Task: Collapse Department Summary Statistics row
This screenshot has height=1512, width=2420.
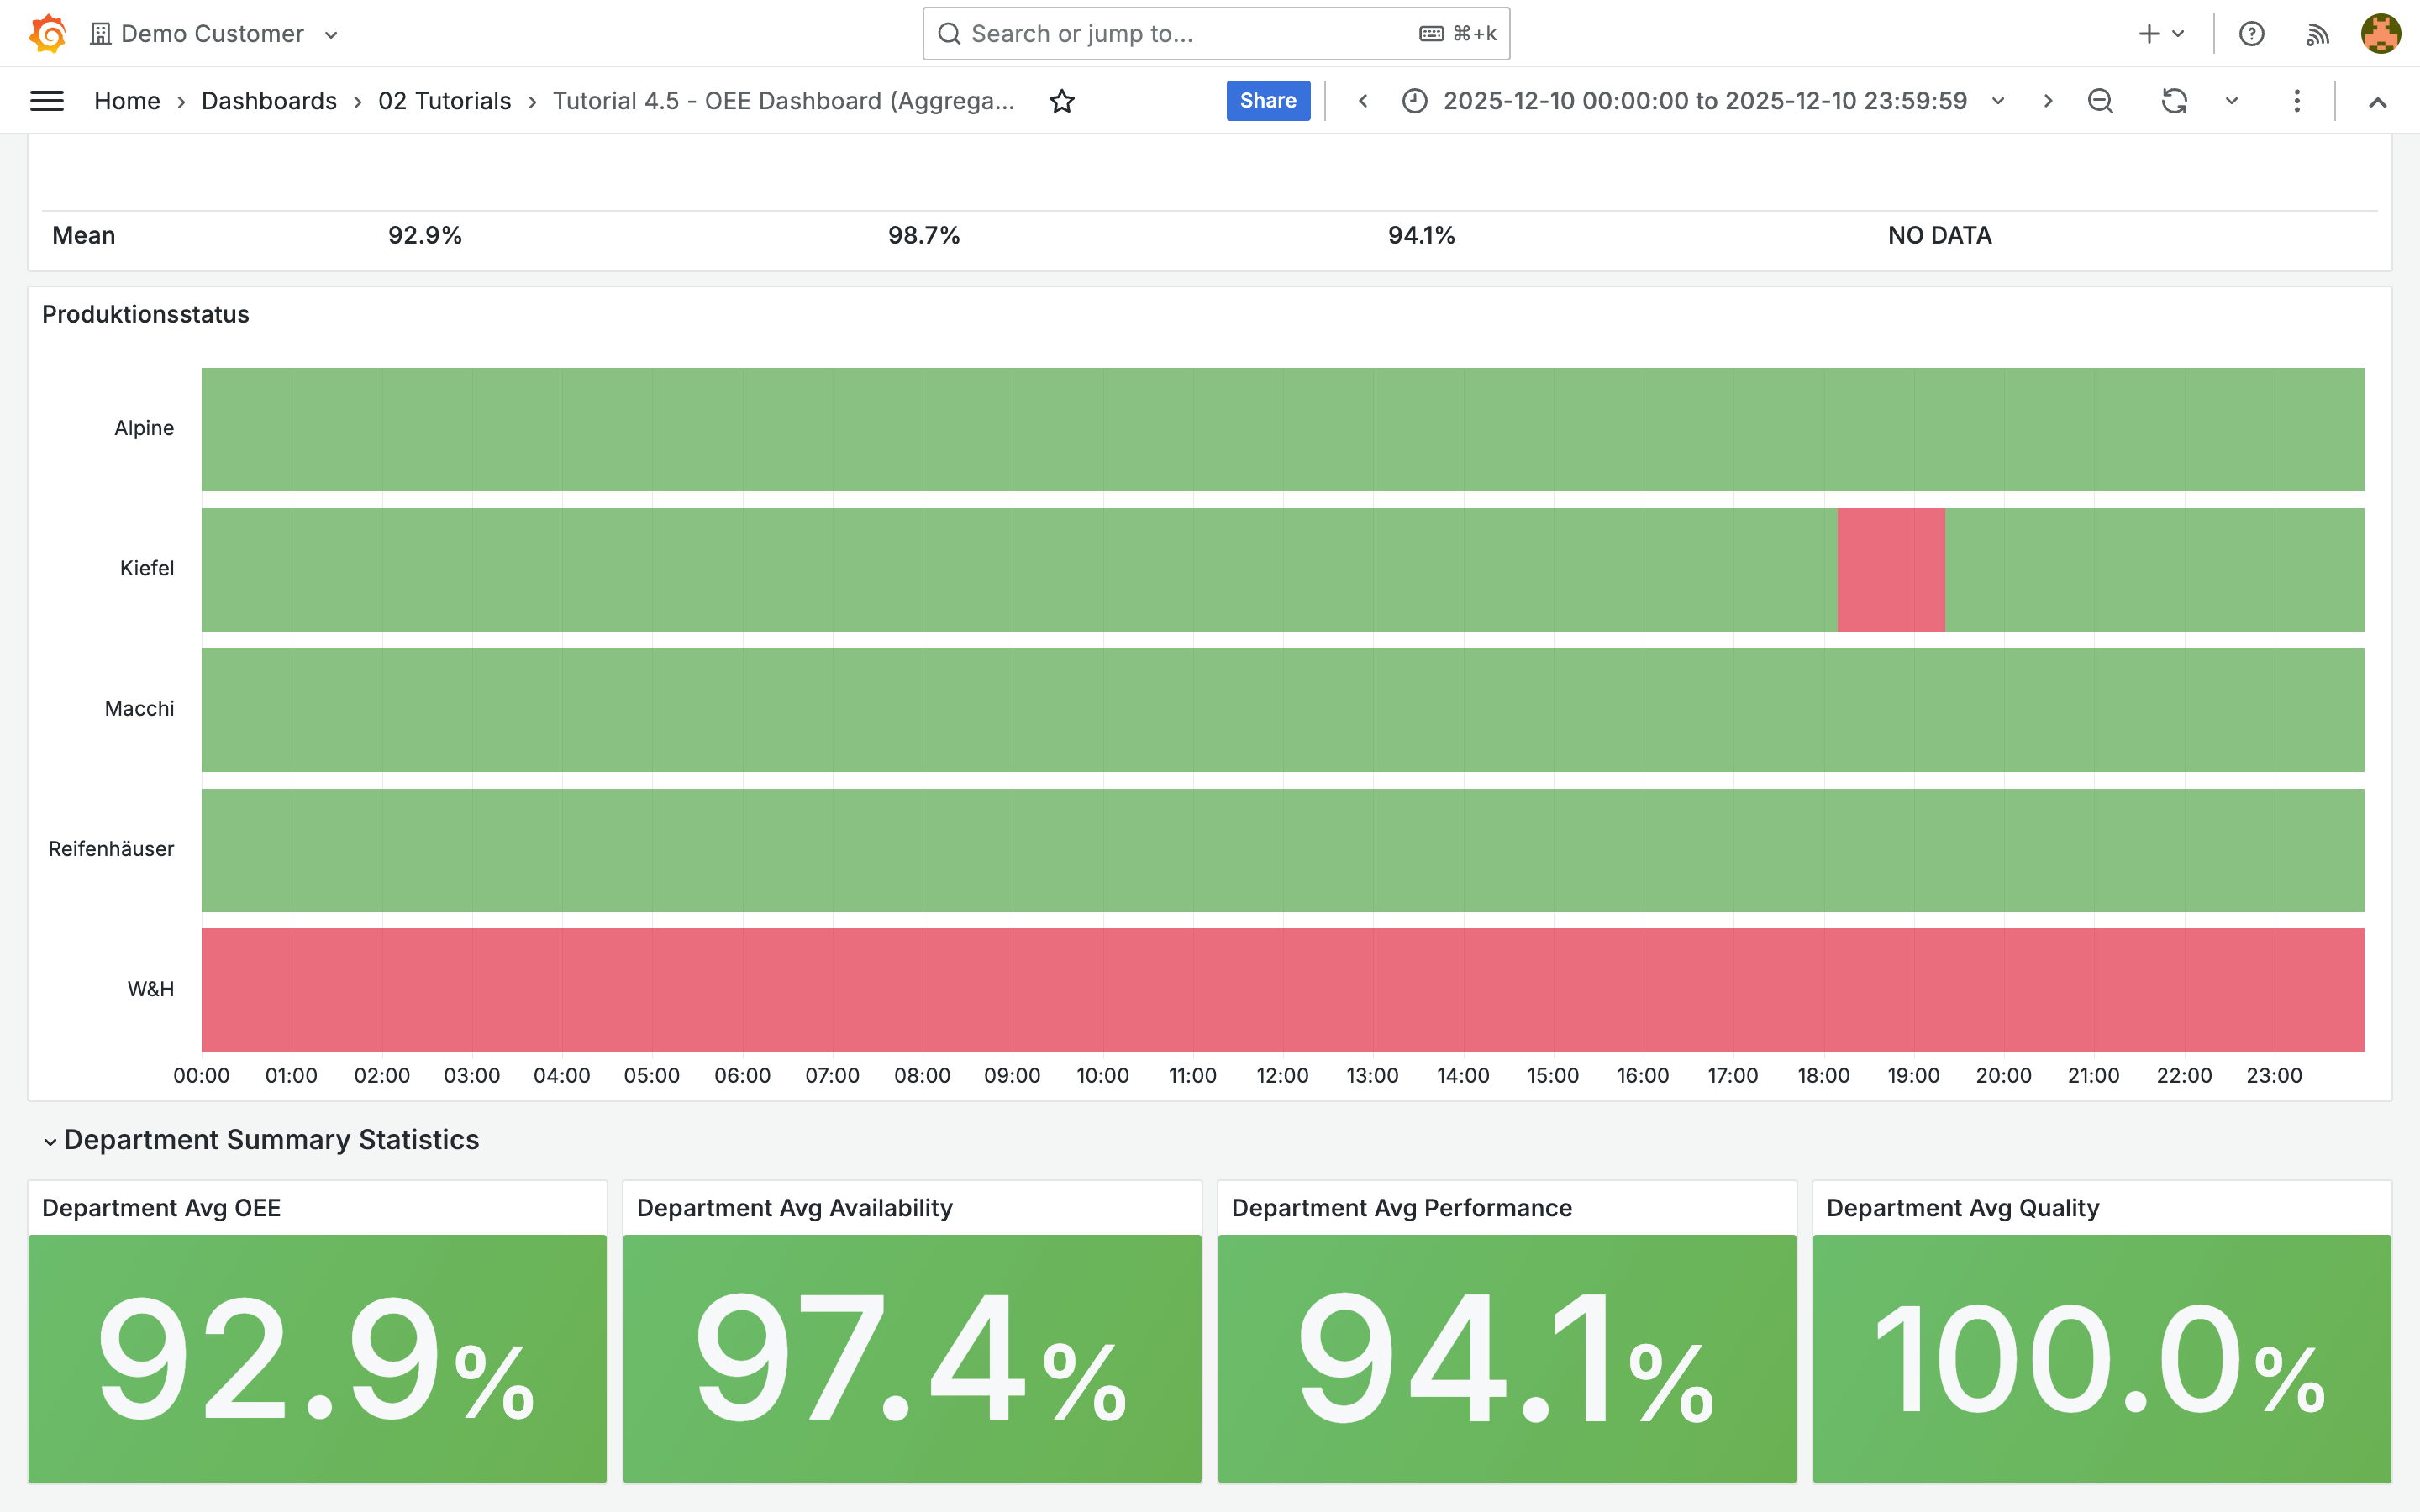Action: coord(50,1141)
